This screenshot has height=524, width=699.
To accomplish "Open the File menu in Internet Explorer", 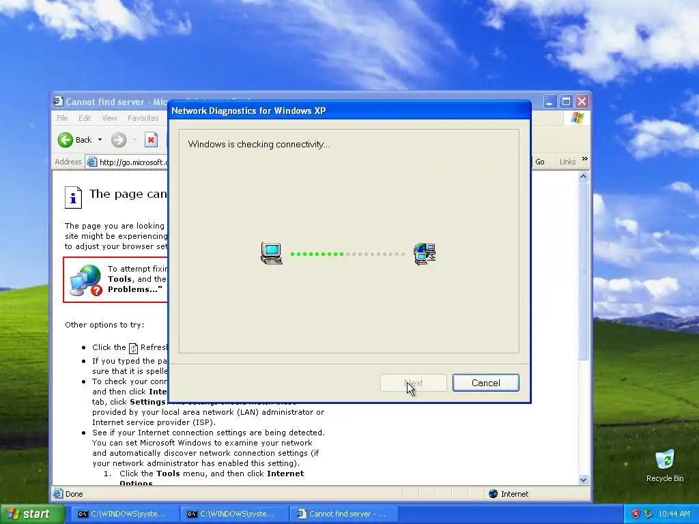I will point(62,118).
